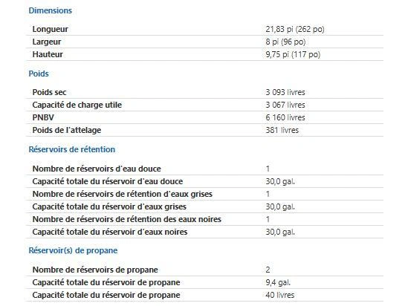Select the 9,4 gal. propane value
Viewport: 408px width, 306px height.
coord(278,282)
